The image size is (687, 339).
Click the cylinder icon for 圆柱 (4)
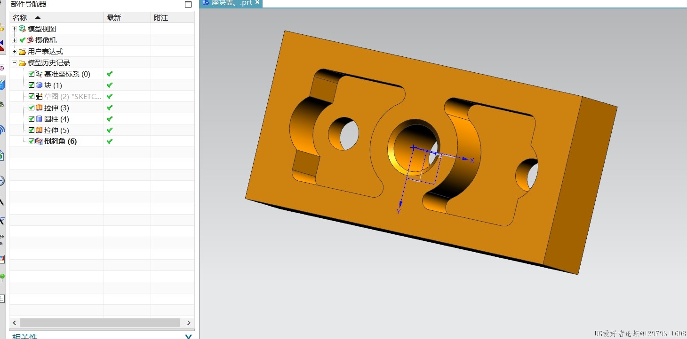click(39, 119)
